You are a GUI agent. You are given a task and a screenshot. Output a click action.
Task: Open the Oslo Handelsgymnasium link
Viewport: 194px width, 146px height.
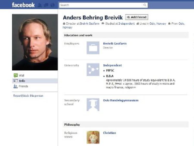tap(121, 100)
